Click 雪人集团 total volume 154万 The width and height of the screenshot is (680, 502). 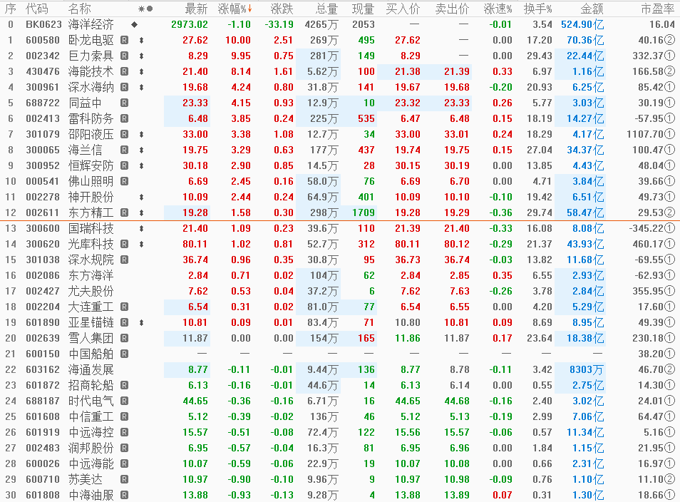tap(324, 339)
